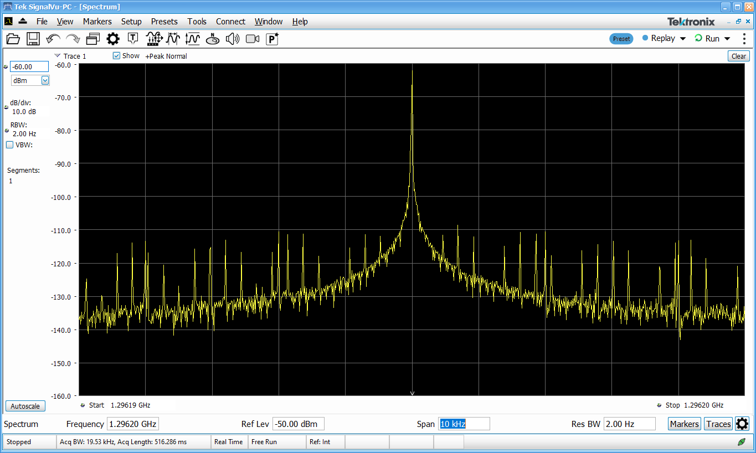
Task: Click the Run circular arrow icon
Action: (x=698, y=38)
